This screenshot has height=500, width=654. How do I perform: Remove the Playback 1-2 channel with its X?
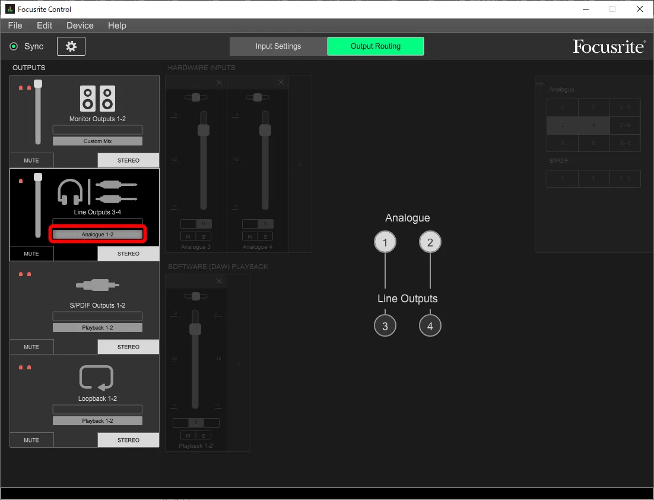click(x=220, y=281)
